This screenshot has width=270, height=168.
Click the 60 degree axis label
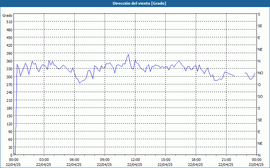[10, 139]
